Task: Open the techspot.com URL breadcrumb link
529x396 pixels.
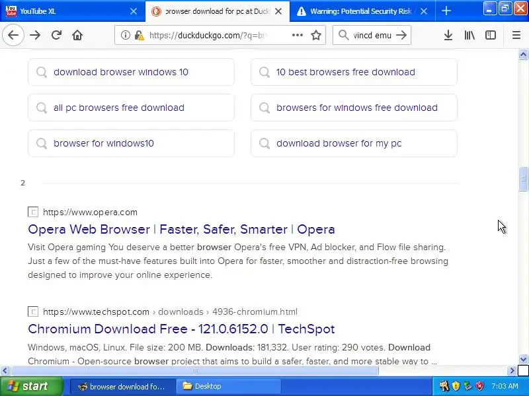Action: (x=170, y=312)
